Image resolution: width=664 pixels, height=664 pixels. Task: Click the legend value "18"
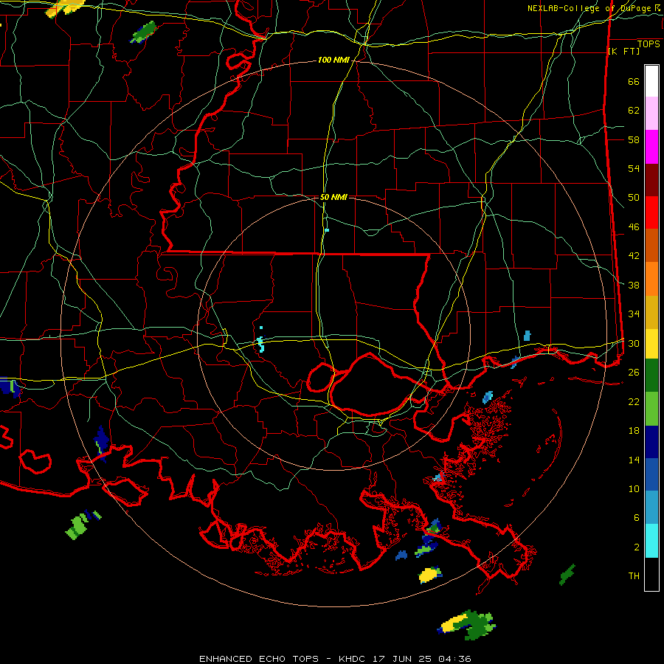coord(634,431)
